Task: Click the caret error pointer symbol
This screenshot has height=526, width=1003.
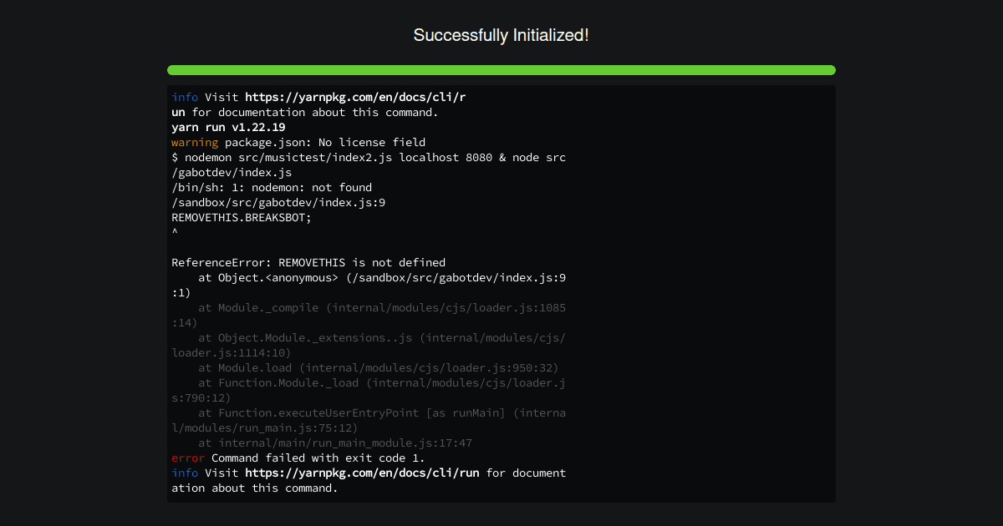Action: pos(175,232)
